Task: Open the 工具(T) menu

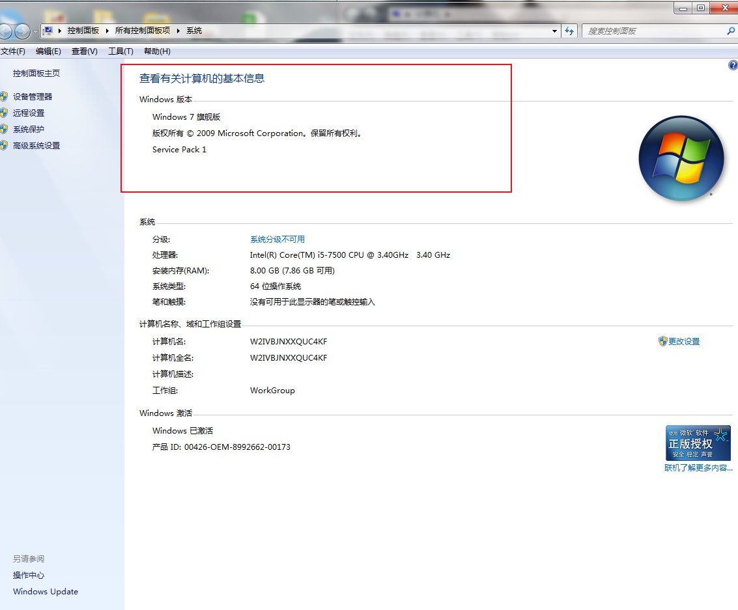Action: coord(120,51)
